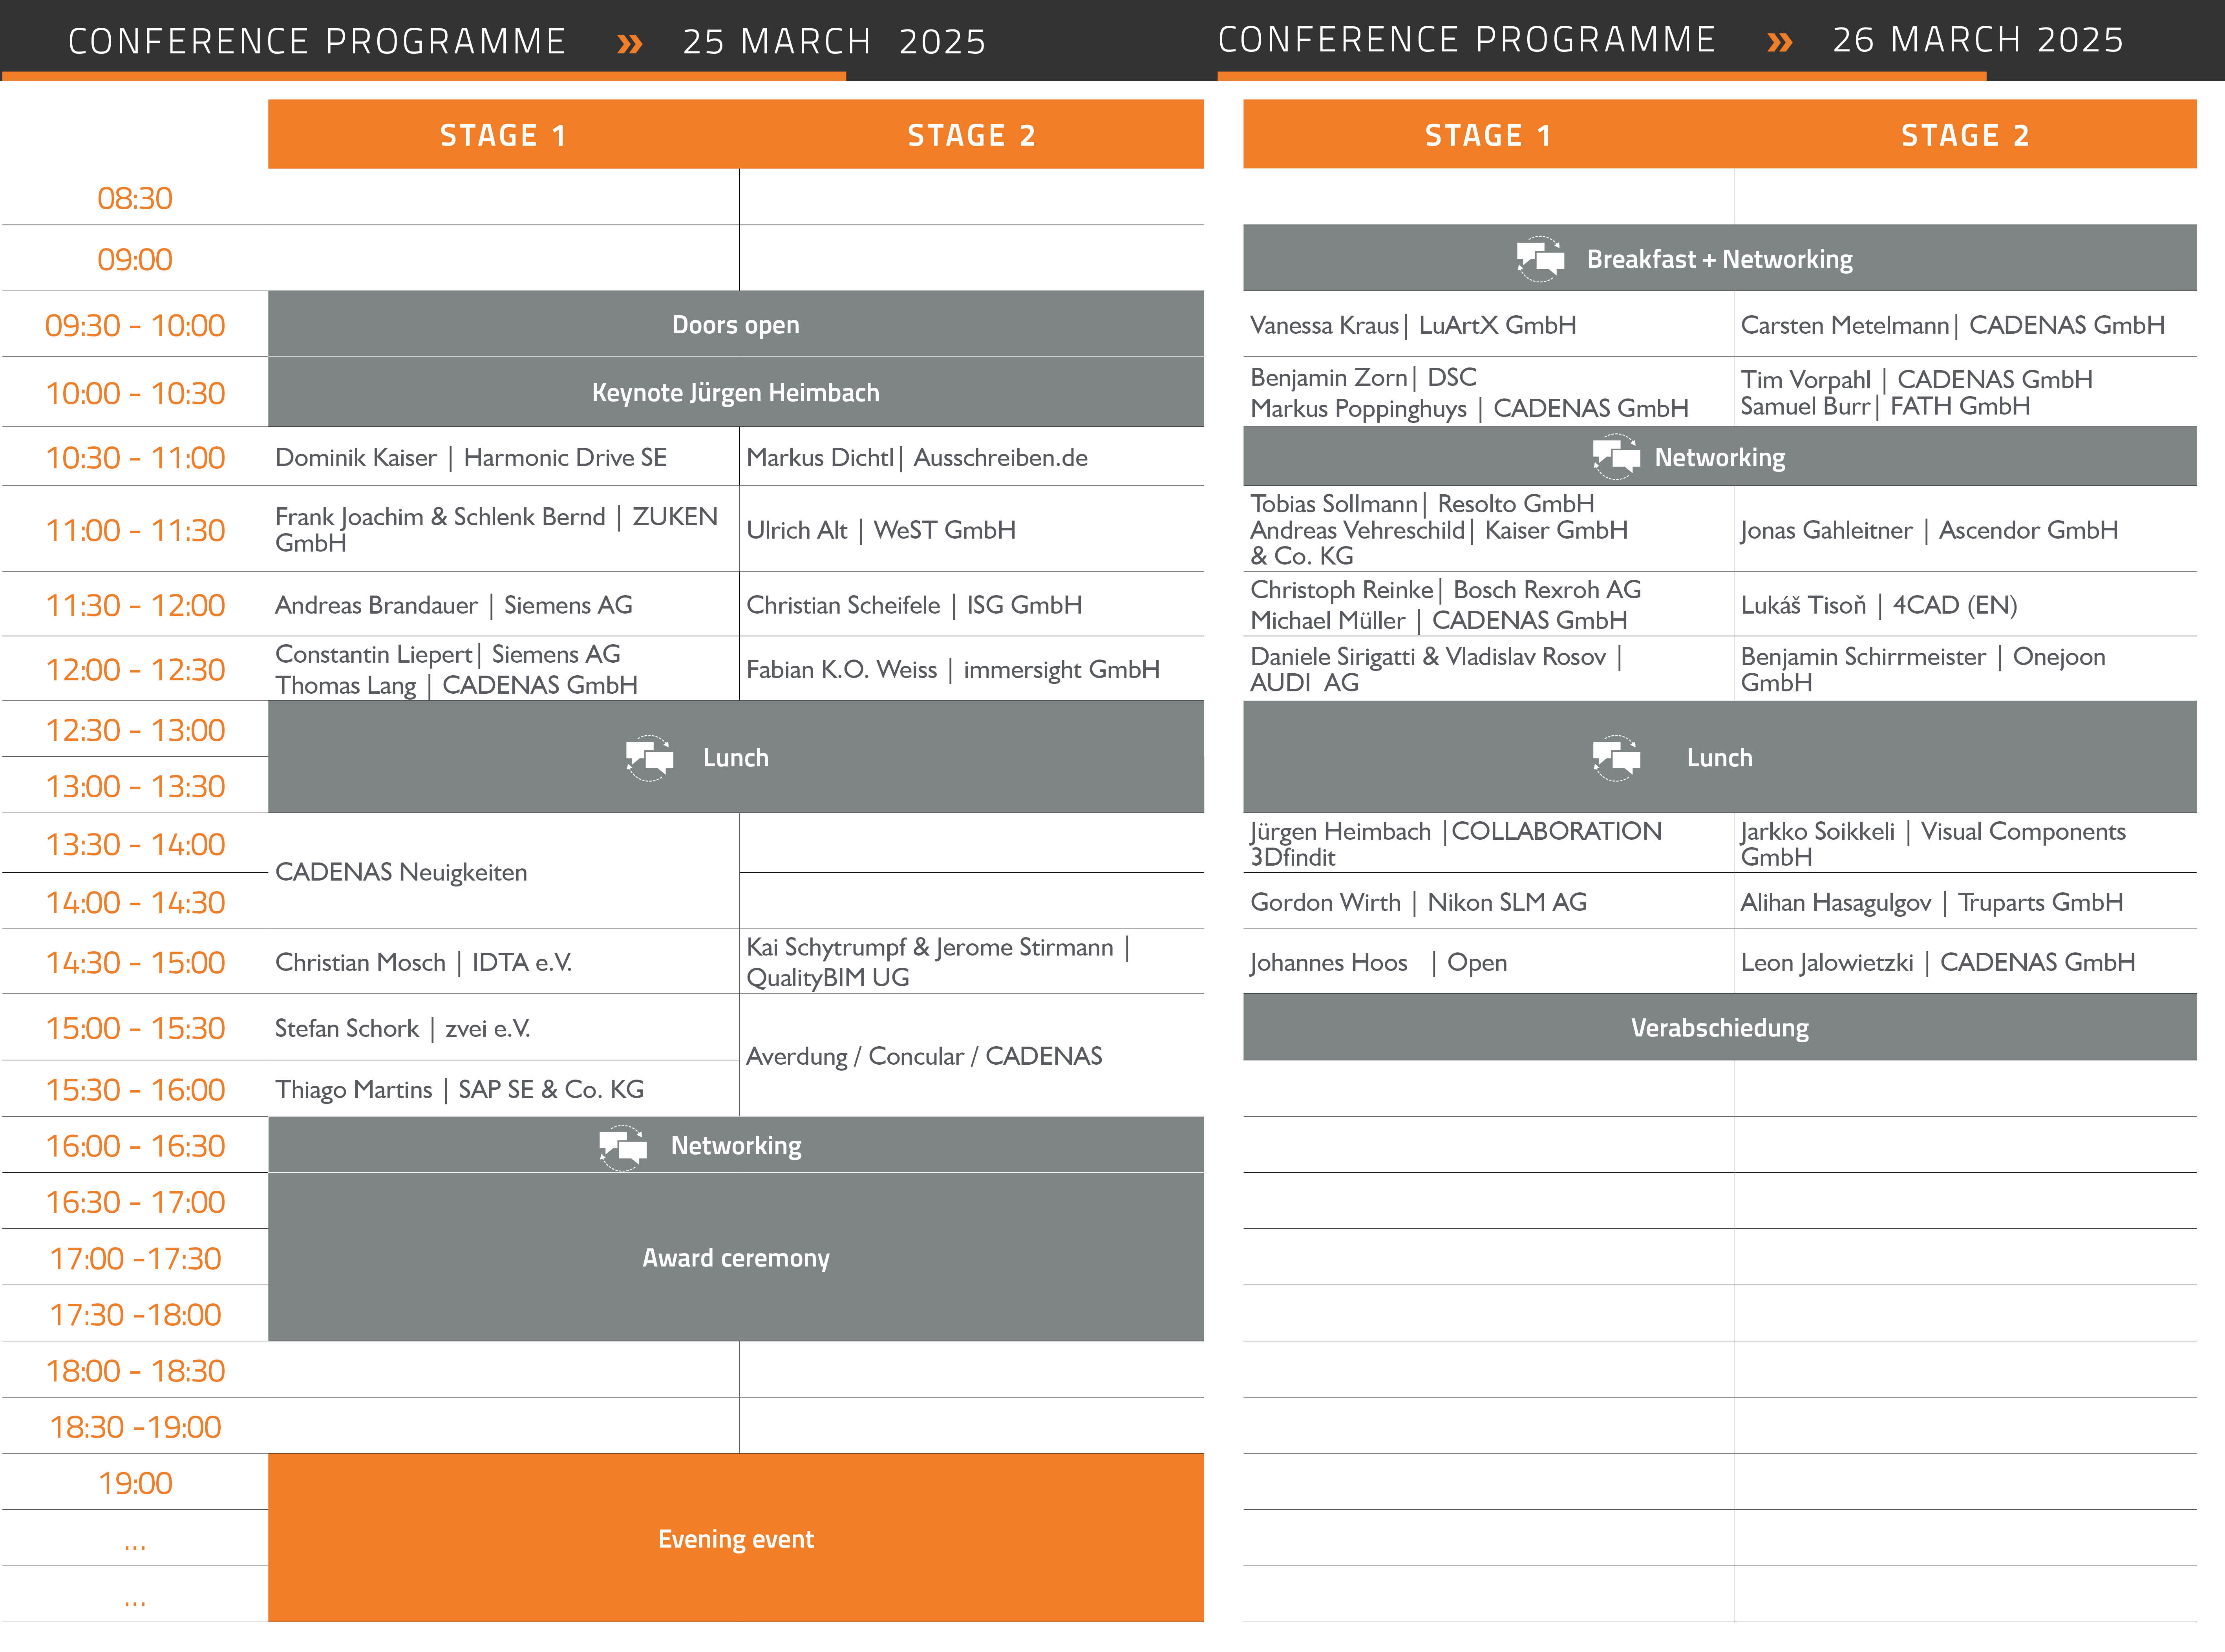
Task: Click the Verabschiedung bar
Action: click(x=1720, y=1027)
